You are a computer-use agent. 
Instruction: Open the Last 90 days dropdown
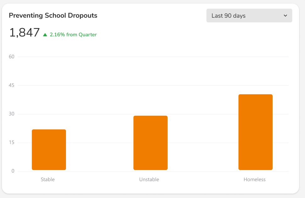tap(249, 15)
